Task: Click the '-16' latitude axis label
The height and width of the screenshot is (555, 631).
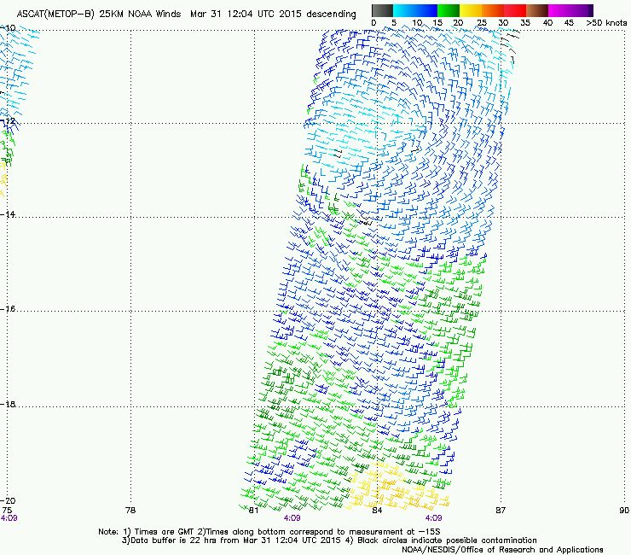Action: tap(8, 309)
